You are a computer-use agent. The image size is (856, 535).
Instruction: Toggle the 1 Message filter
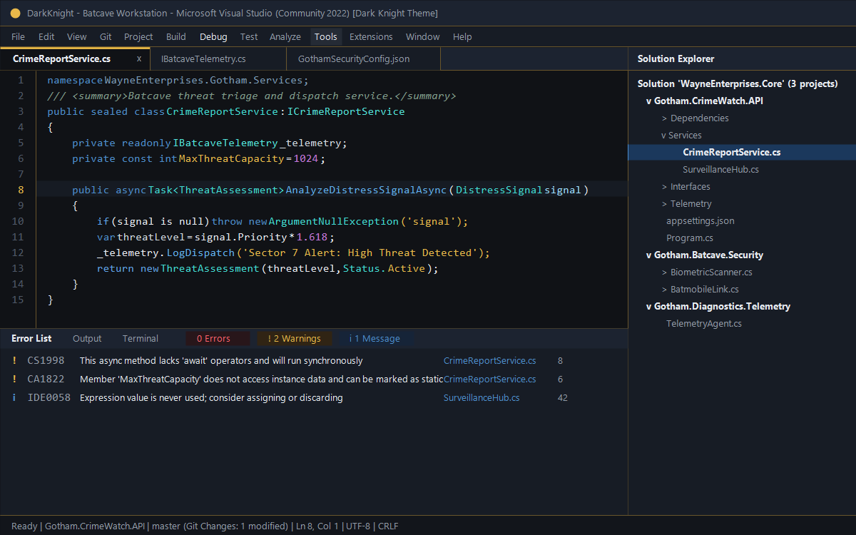coord(375,339)
